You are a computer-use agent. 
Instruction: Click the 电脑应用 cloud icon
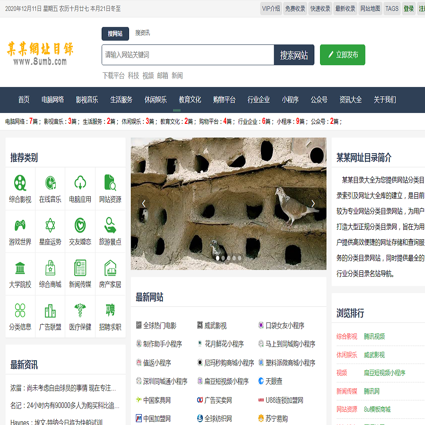[80, 183]
